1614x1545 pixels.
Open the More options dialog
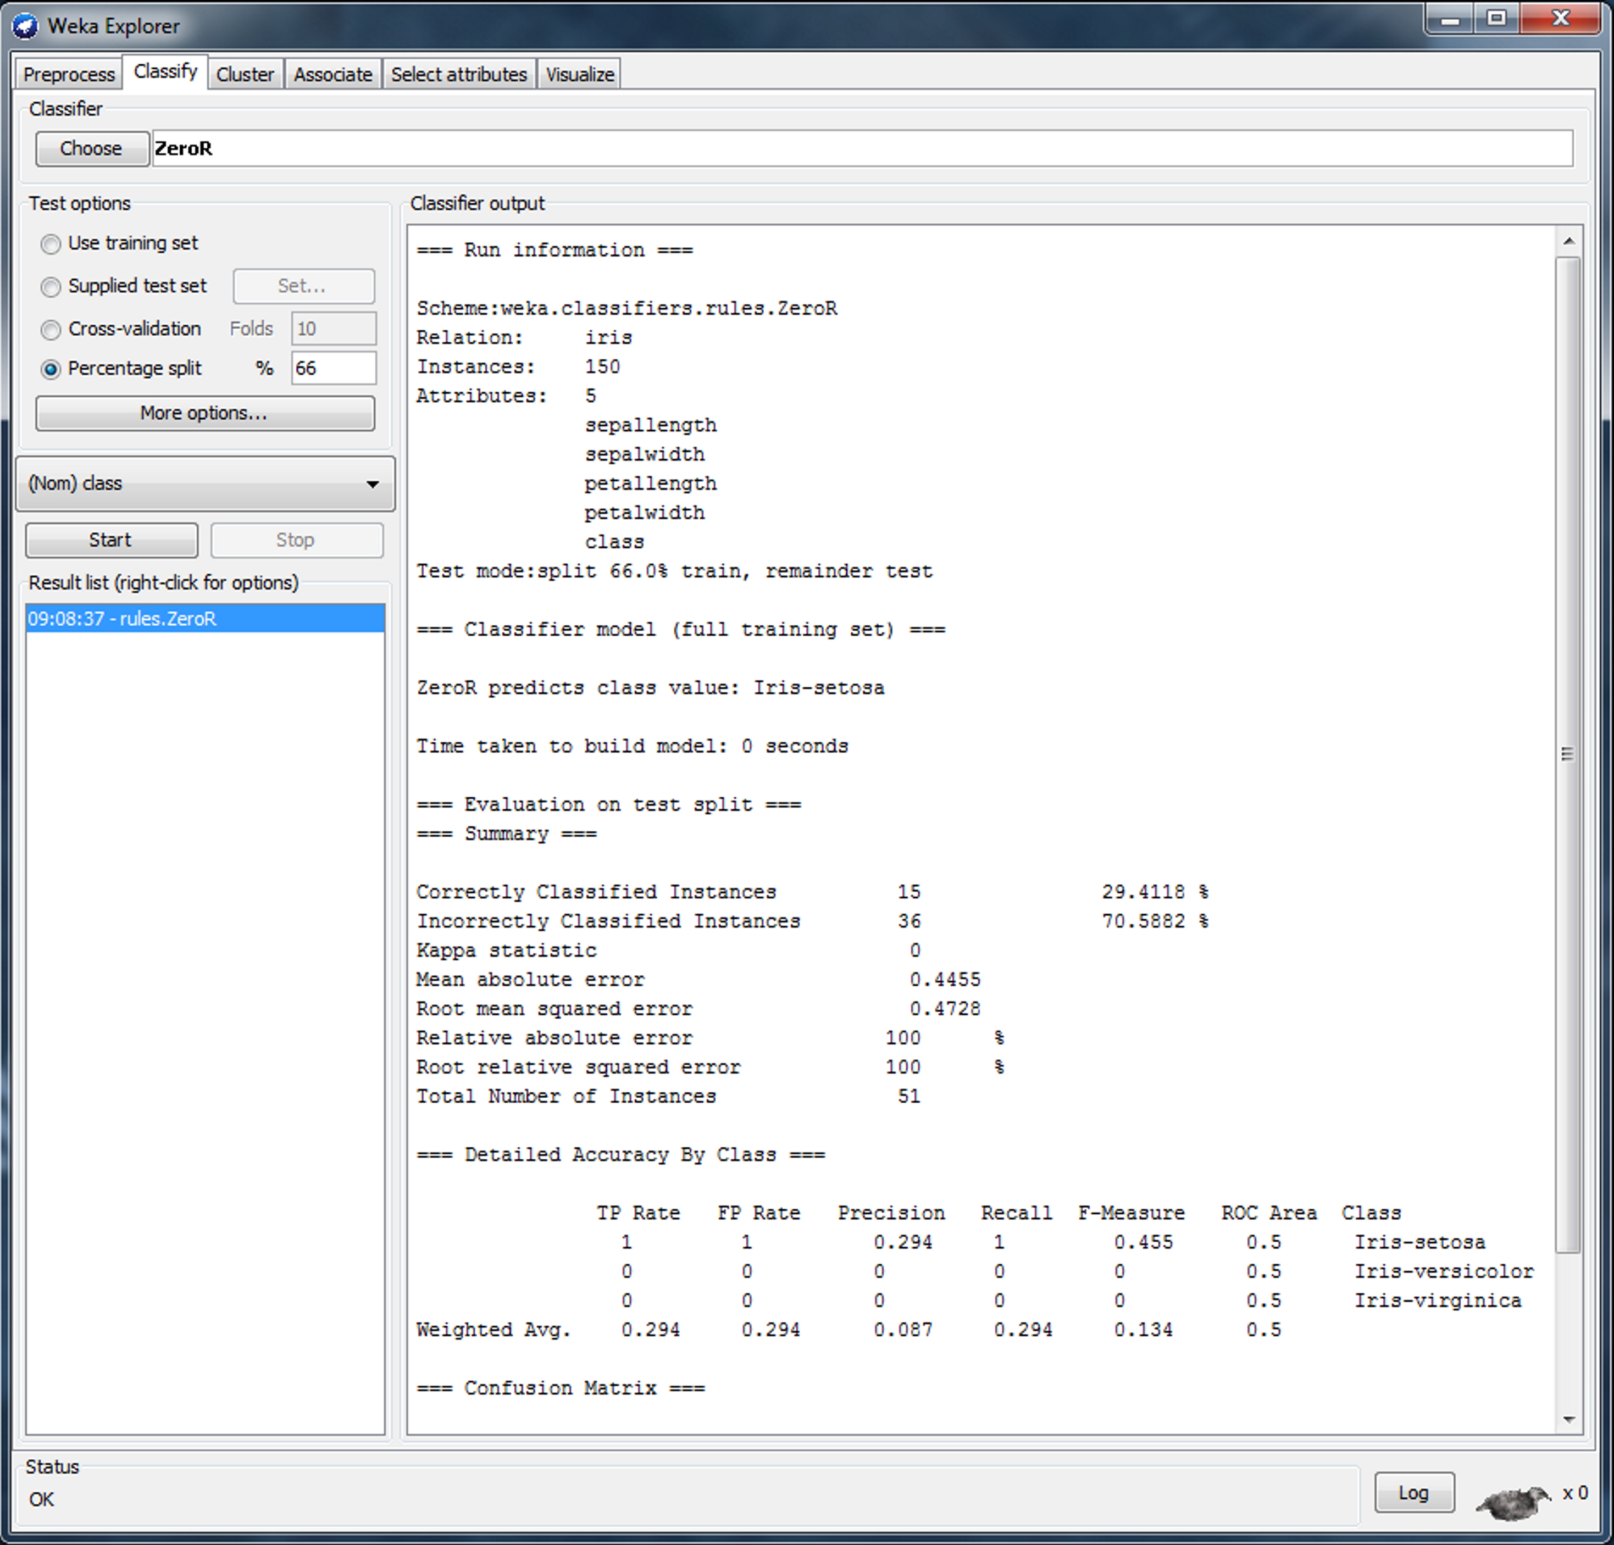click(204, 413)
